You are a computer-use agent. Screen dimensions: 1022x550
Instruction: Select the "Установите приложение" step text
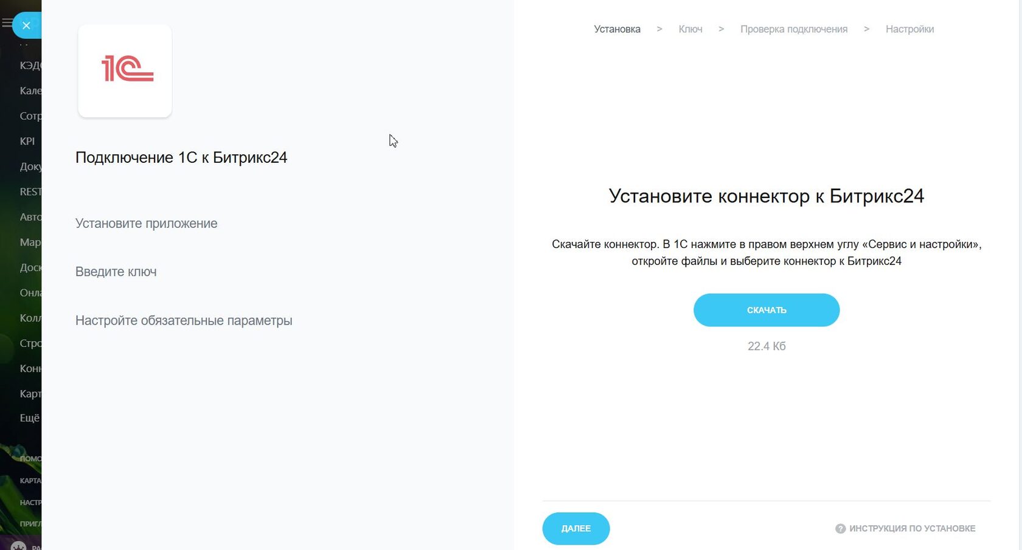point(146,224)
